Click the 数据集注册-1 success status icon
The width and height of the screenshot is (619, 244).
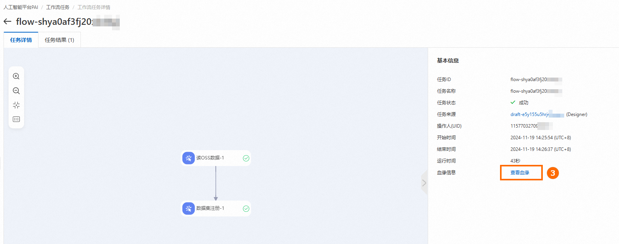pos(246,209)
